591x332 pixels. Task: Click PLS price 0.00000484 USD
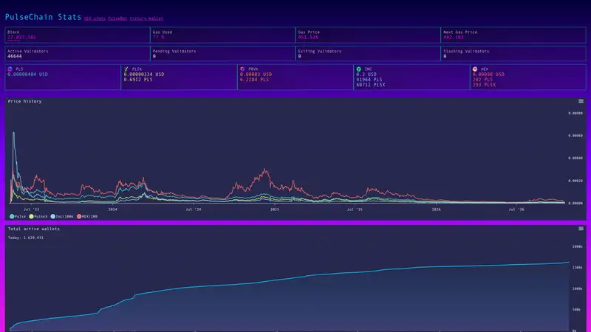coord(27,75)
